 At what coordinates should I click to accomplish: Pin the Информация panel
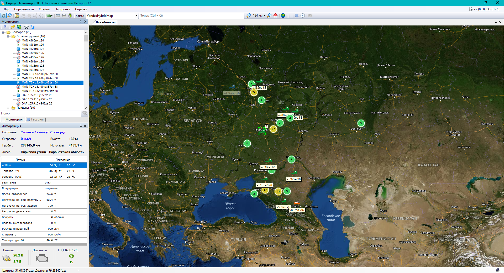point(81,126)
